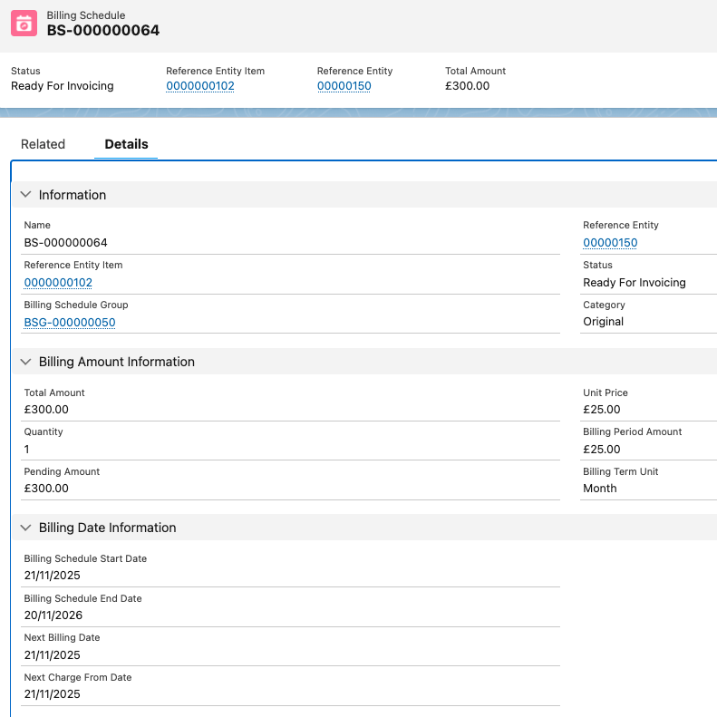The height and width of the screenshot is (717, 717).
Task: Click the Quantity field value
Action: 27,450
